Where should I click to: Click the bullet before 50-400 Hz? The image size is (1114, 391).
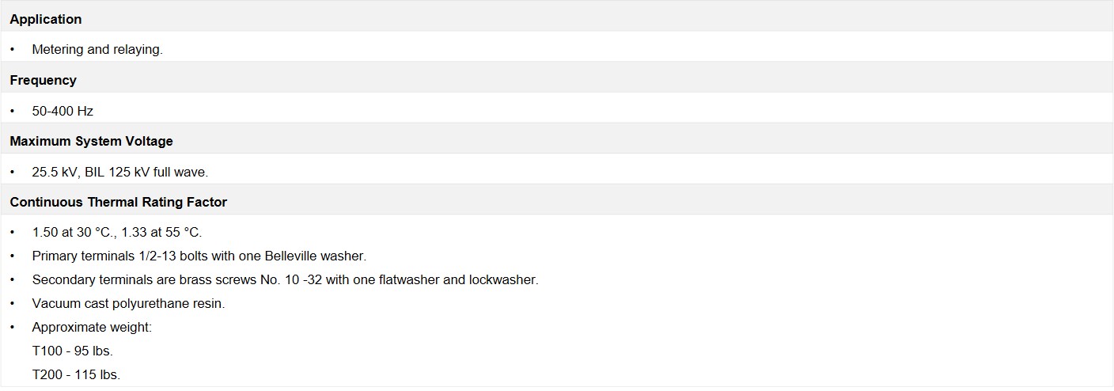point(13,111)
